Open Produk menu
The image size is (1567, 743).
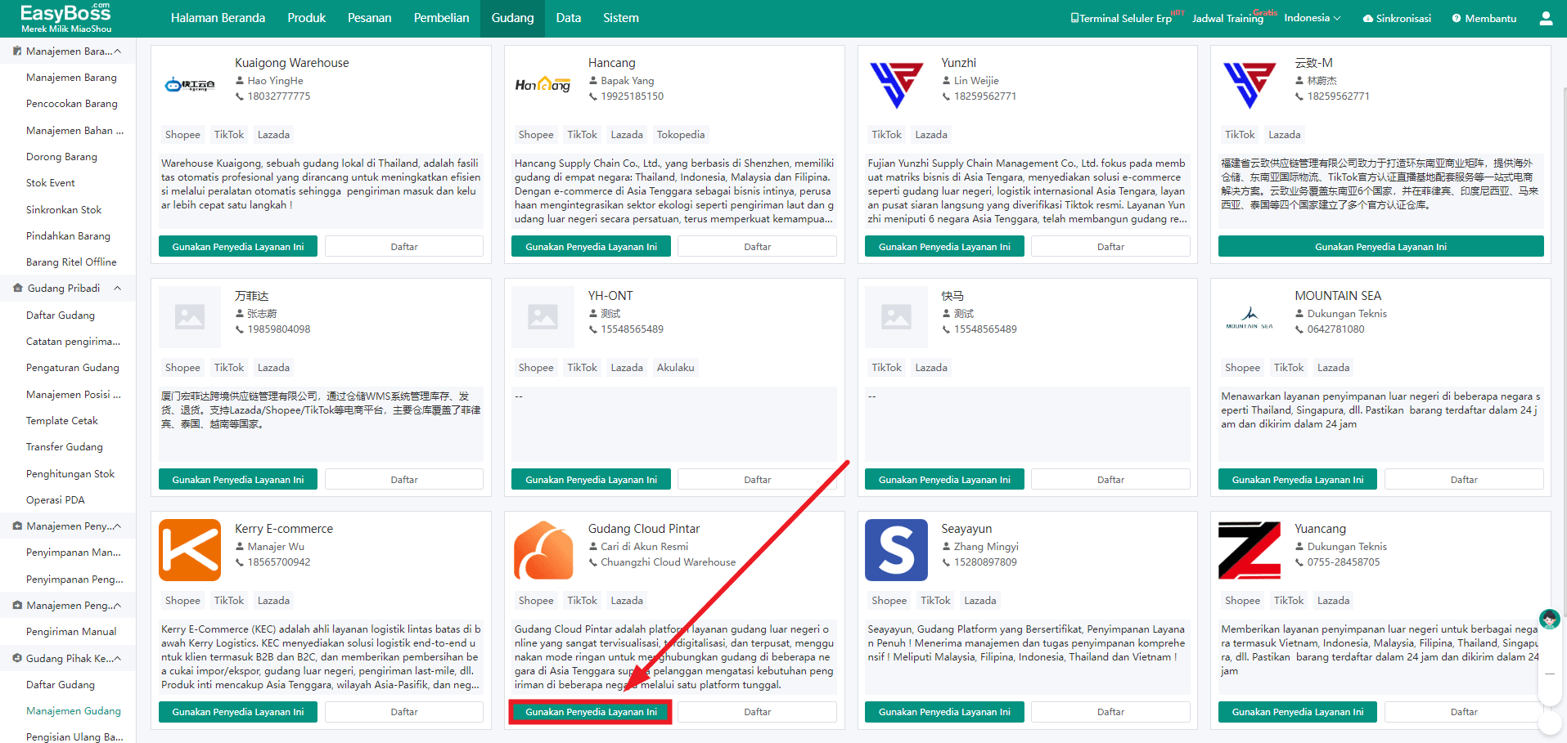coord(307,18)
